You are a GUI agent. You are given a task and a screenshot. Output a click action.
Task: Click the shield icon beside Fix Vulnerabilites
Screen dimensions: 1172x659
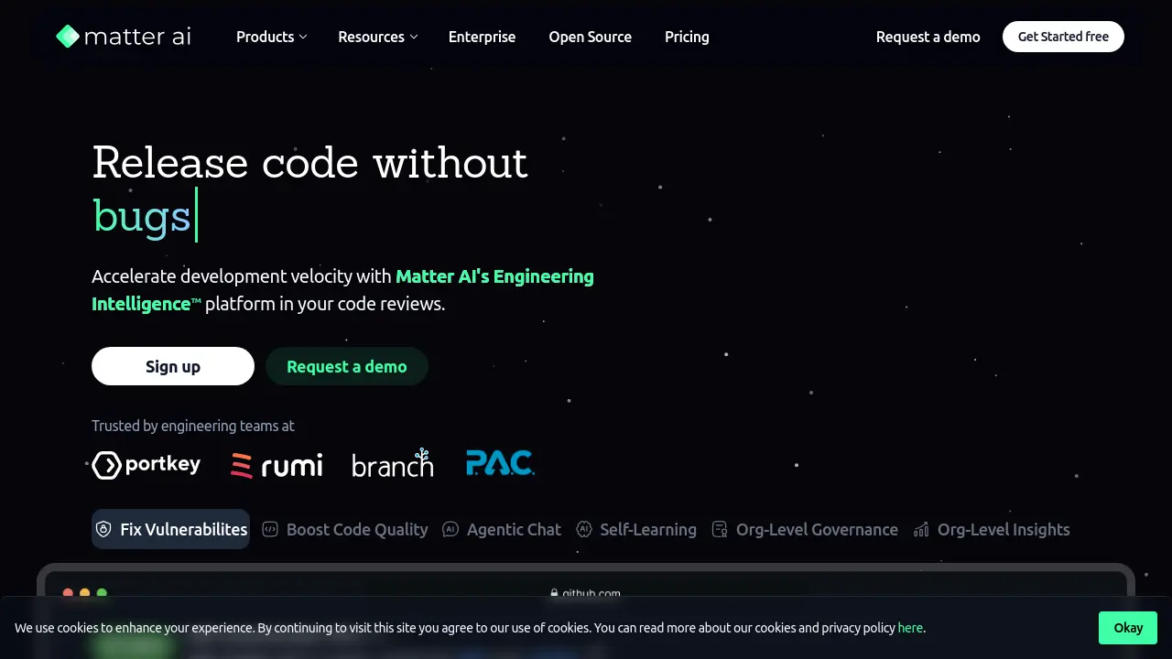pyautogui.click(x=103, y=529)
